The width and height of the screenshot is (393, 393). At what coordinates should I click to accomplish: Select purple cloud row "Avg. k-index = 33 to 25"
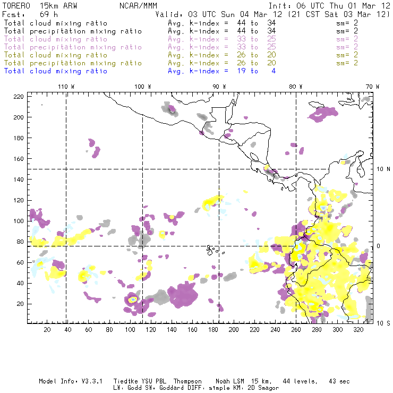point(222,39)
